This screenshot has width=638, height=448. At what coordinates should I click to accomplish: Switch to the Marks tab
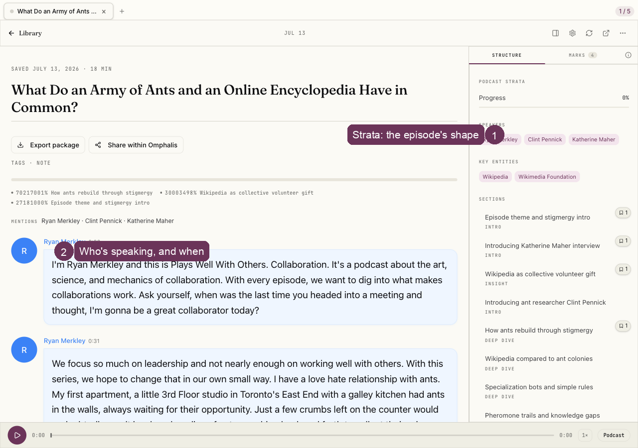tap(583, 55)
